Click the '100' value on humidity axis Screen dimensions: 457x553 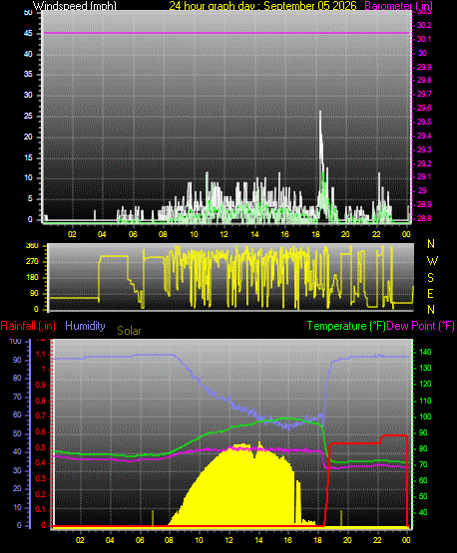pos(15,341)
